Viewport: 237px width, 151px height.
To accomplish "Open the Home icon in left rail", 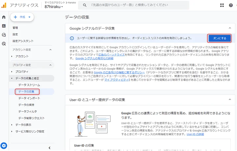I will 4,17.
